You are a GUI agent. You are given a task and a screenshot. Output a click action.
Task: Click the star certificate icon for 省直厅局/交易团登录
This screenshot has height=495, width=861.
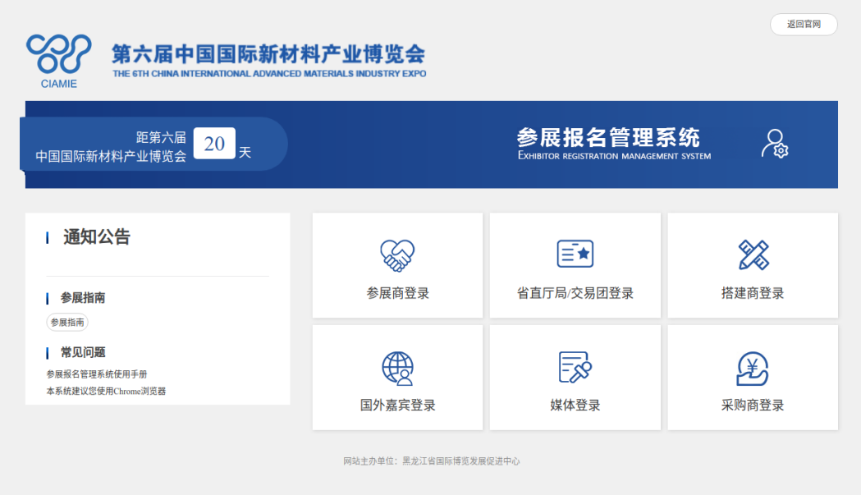575,254
